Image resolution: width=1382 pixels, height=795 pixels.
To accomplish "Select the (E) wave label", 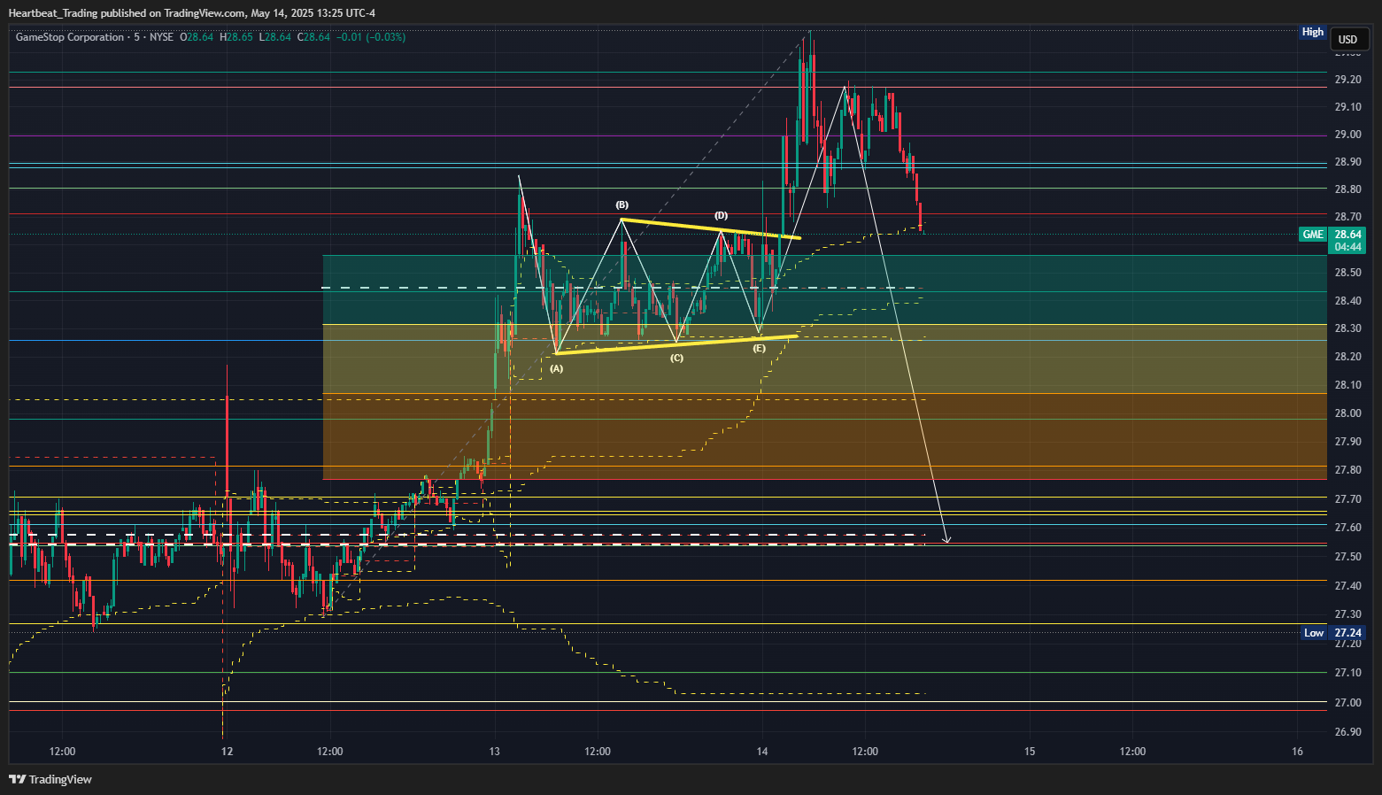I will click(760, 348).
